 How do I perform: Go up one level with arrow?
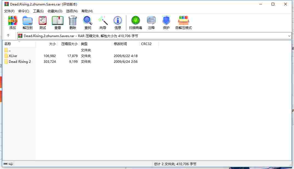pyautogui.click(x=8, y=35)
